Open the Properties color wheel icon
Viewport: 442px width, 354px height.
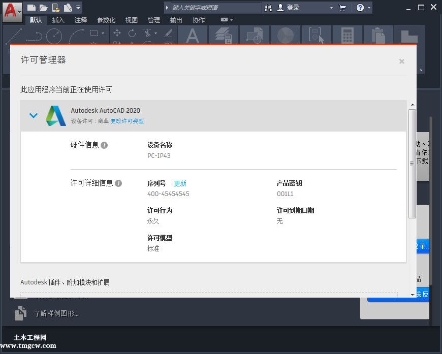[x=286, y=35]
